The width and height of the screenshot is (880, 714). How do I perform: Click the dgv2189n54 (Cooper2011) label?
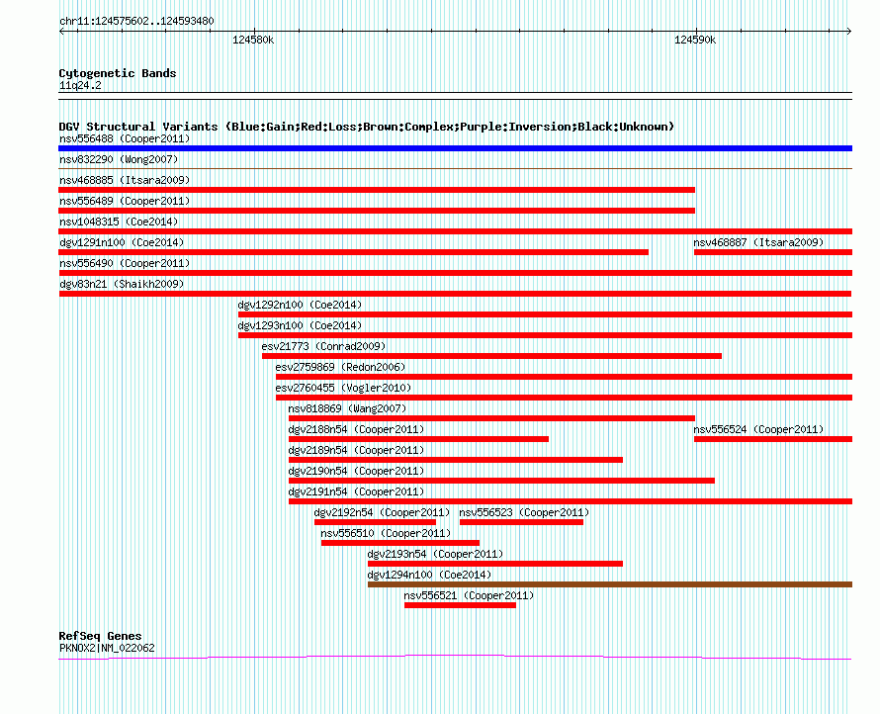click(x=356, y=450)
